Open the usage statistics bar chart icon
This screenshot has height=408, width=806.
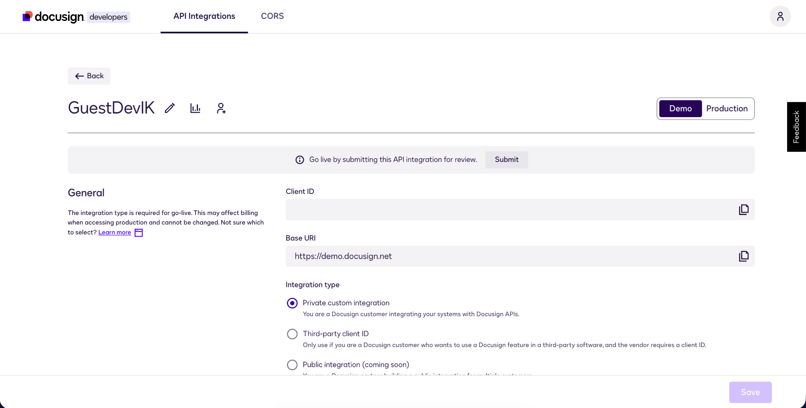click(195, 108)
